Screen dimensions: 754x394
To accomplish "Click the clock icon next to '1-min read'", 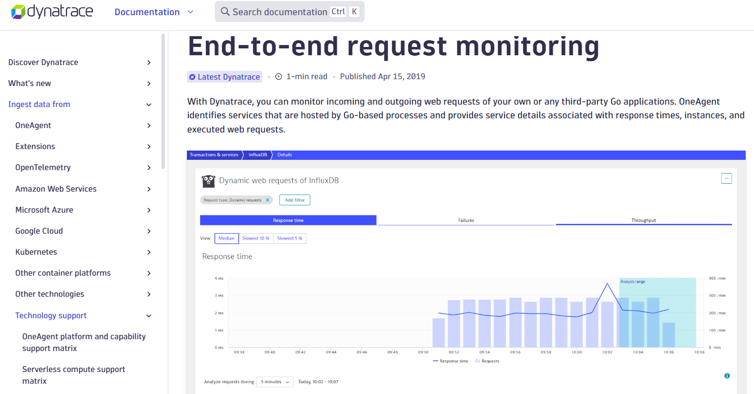I will (x=278, y=76).
